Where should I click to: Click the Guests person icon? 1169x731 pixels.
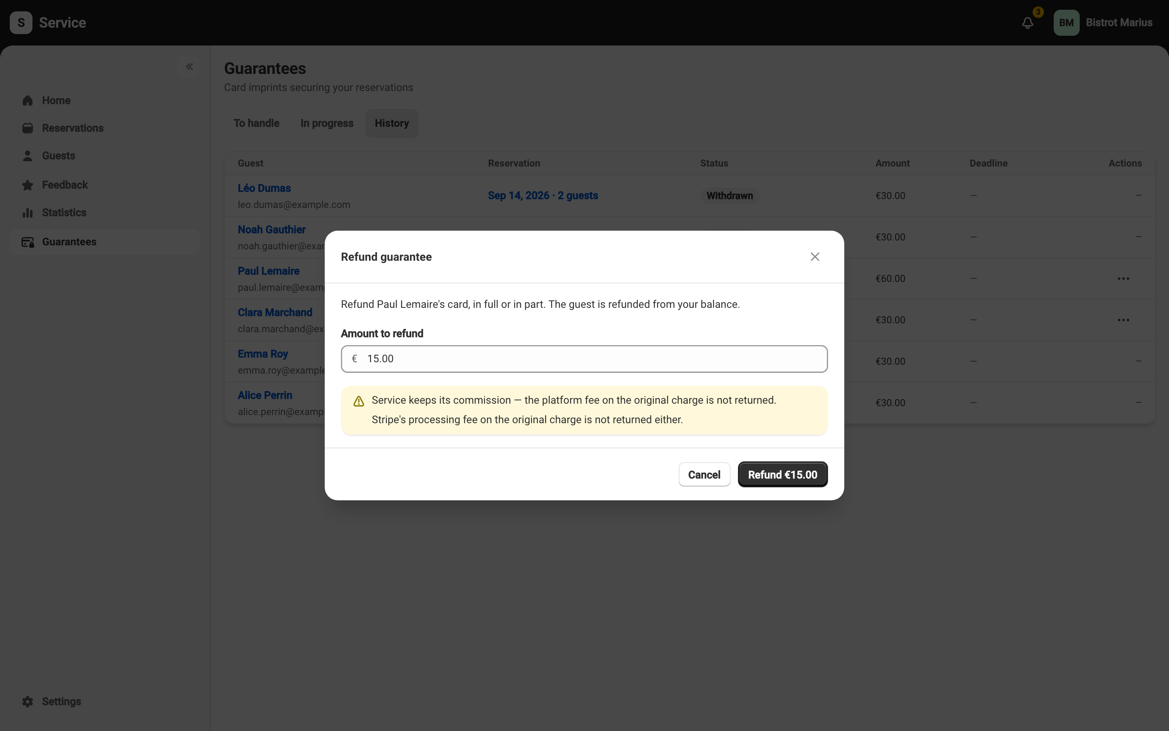tap(28, 156)
